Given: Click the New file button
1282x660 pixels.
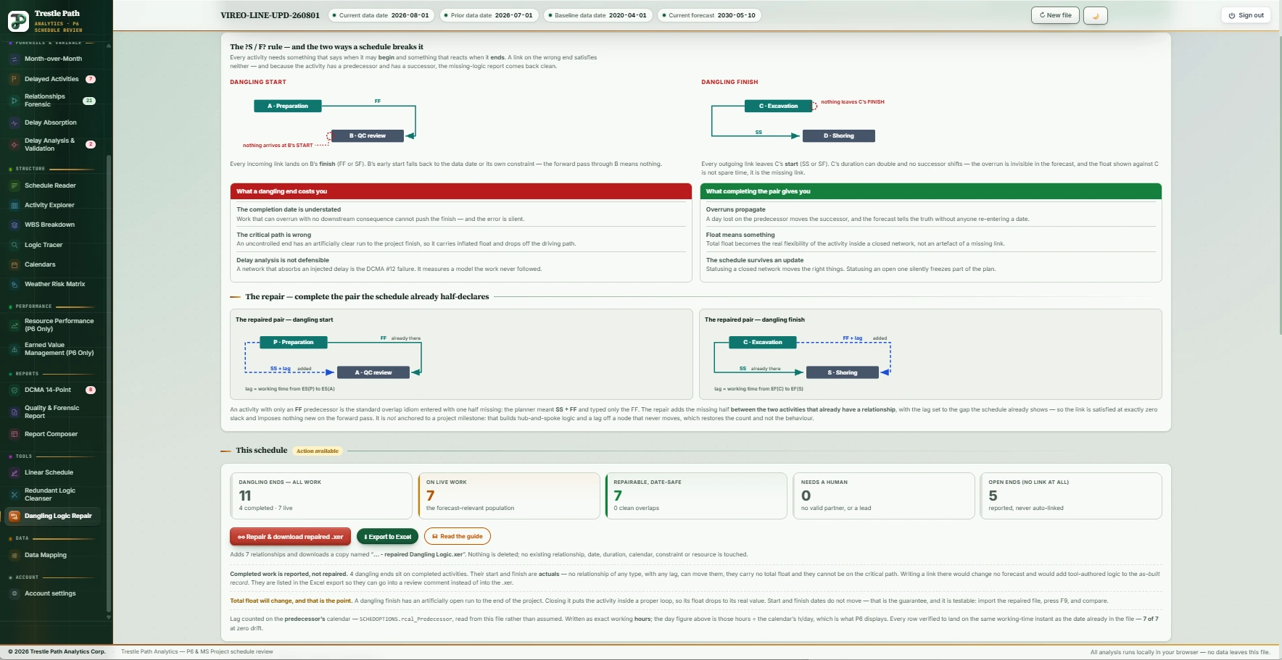Looking at the screenshot, I should [1056, 15].
